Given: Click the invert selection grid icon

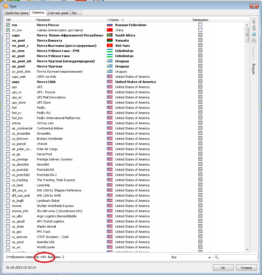Looking at the screenshot, I should click(x=254, y=41).
